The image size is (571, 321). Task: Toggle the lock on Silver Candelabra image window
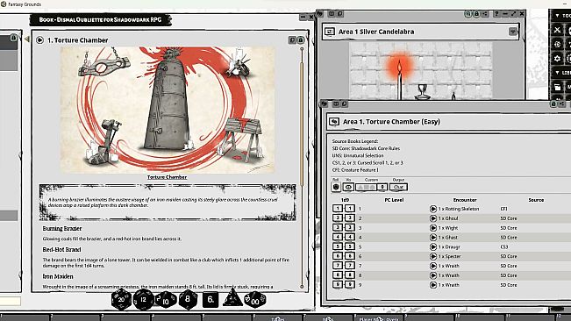coord(476,14)
